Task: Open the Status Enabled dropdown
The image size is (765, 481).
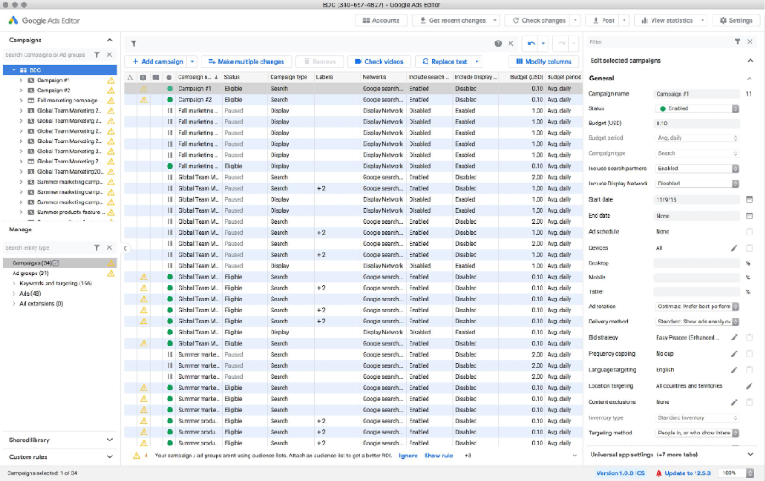Action: (696, 108)
